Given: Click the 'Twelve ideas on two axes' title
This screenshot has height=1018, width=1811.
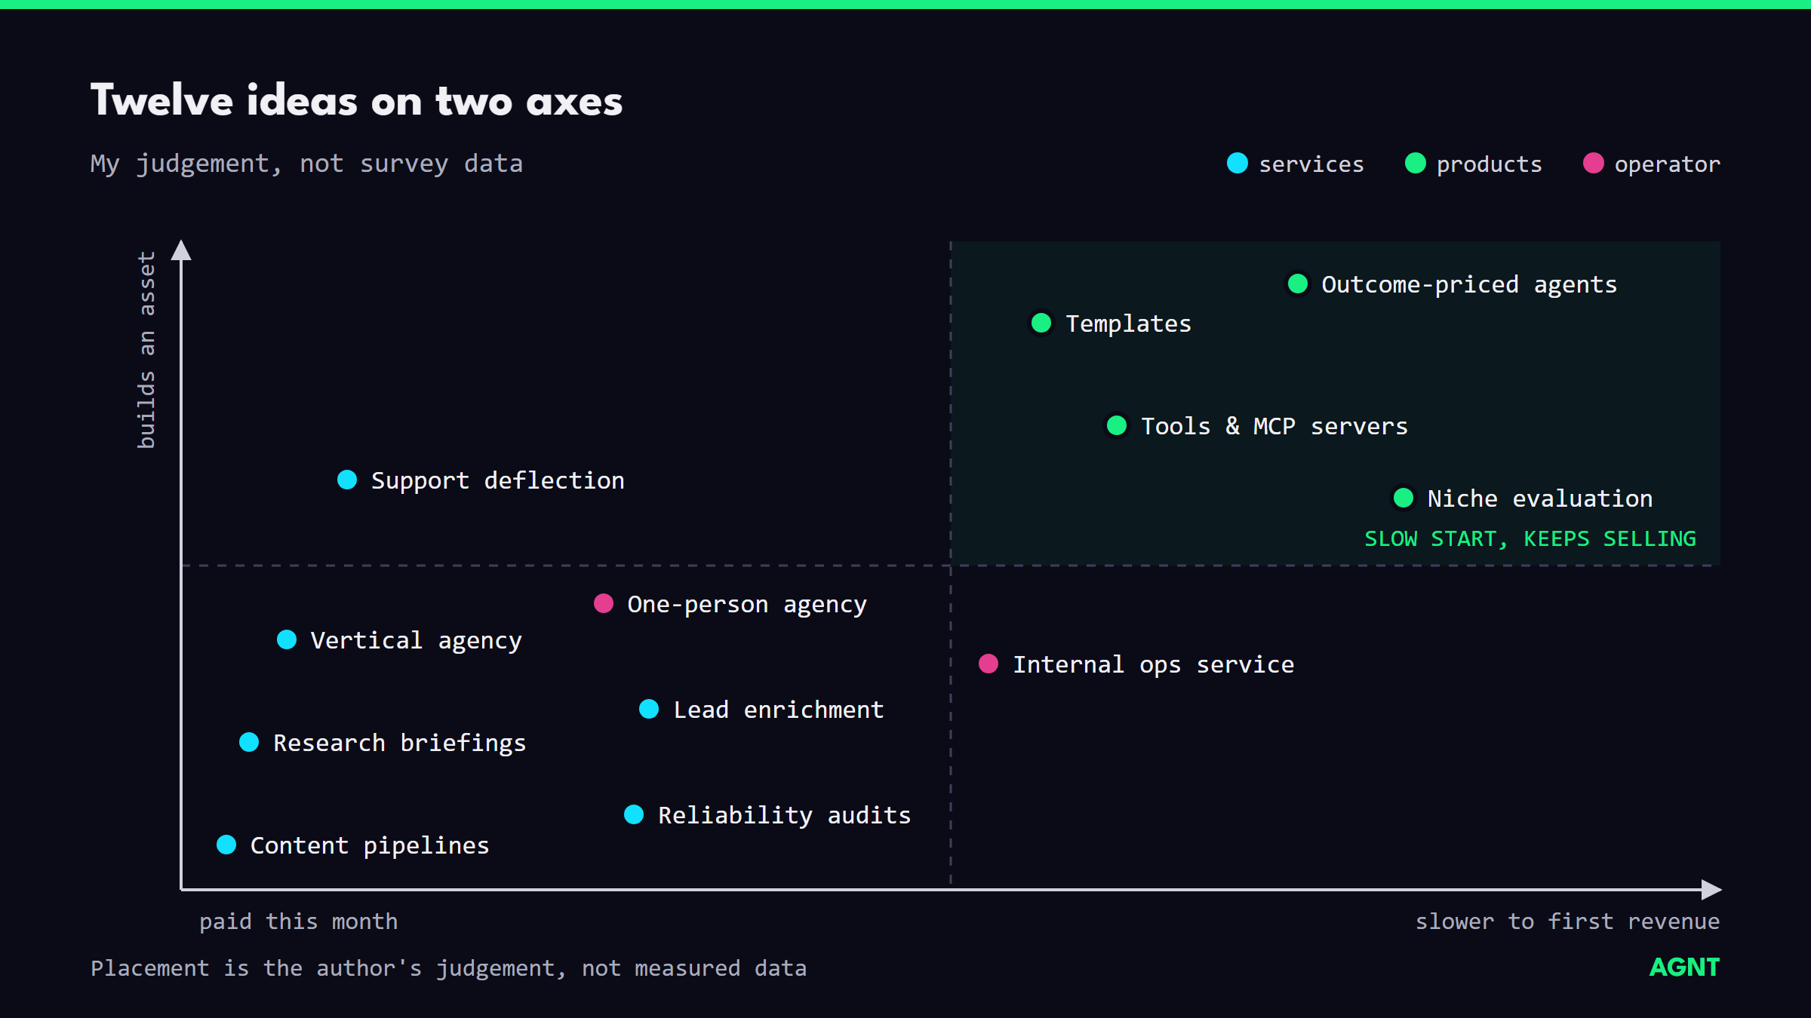Looking at the screenshot, I should 357,101.
